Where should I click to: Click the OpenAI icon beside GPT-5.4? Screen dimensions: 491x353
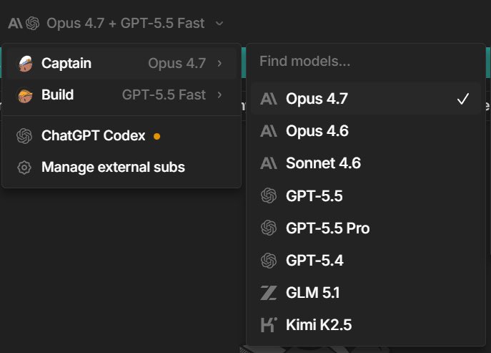[x=269, y=261]
